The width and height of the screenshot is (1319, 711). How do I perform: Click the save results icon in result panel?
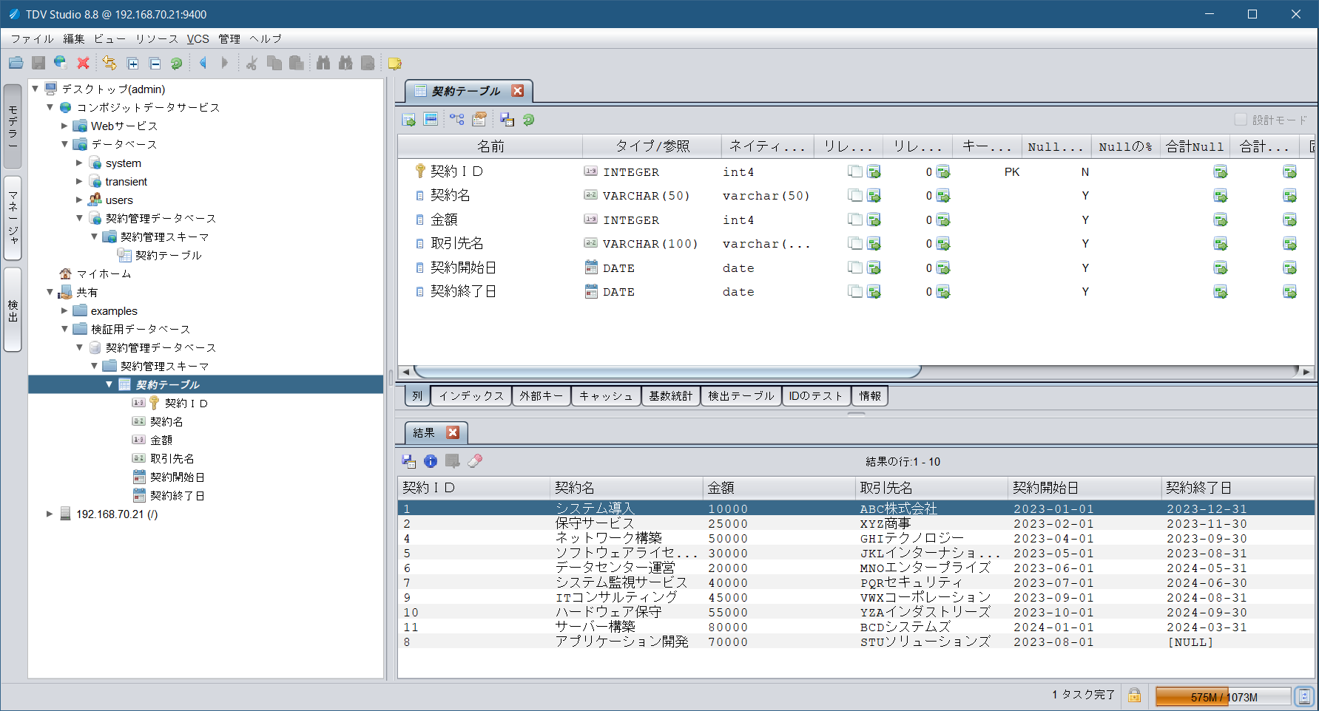[x=409, y=461]
